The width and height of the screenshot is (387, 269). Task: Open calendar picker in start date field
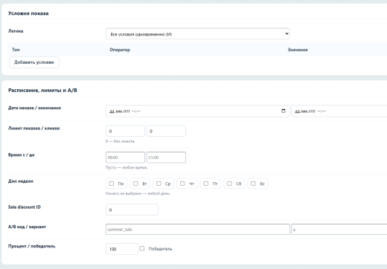tap(284, 111)
